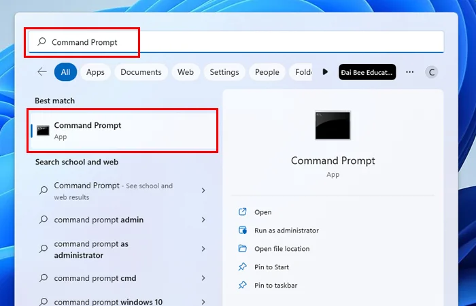This screenshot has width=476, height=306.
Task: Click the Run as administrator shield icon
Action: pos(243,230)
